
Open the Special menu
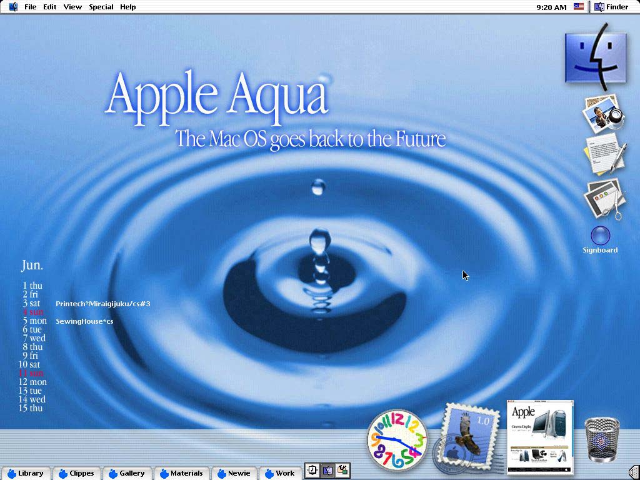coord(101,7)
